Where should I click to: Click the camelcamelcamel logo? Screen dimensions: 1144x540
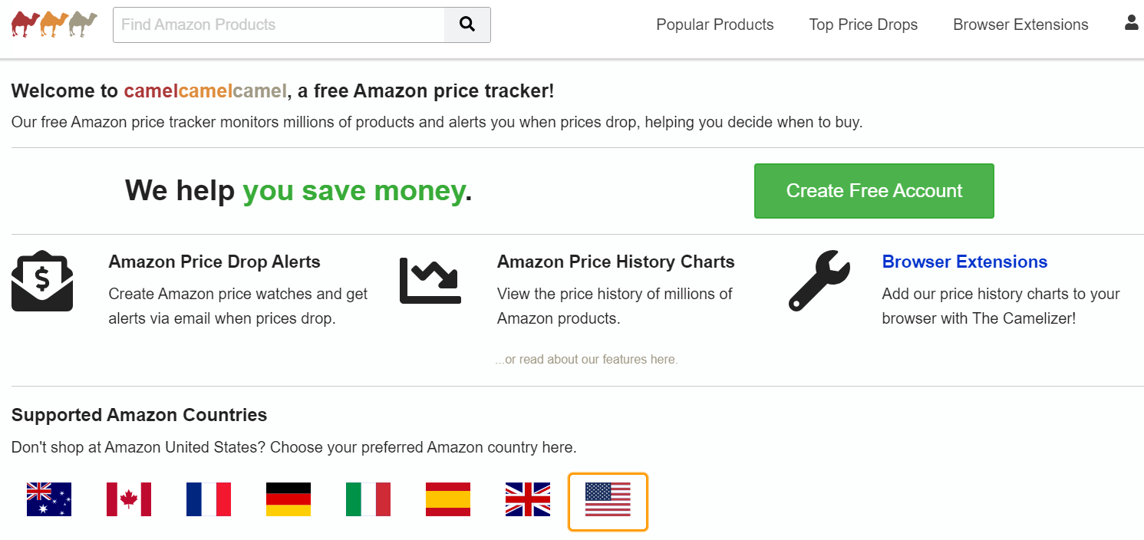pyautogui.click(x=54, y=25)
